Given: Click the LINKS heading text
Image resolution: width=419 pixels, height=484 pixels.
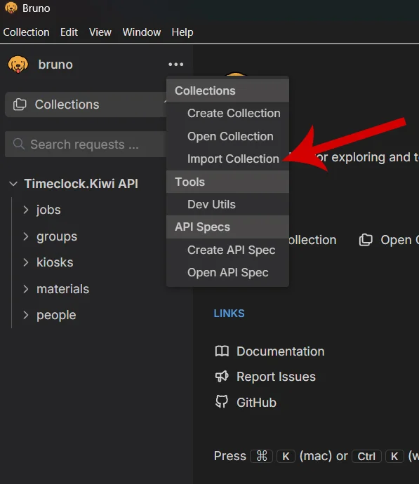Looking at the screenshot, I should pos(229,314).
